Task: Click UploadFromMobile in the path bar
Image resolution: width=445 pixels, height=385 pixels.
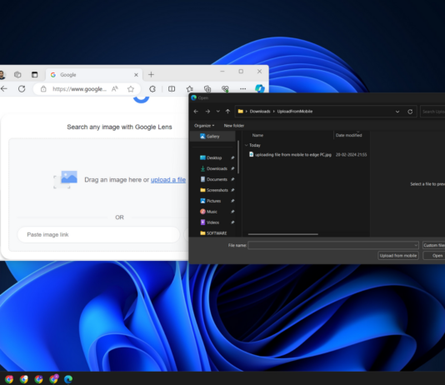Action: (295, 112)
